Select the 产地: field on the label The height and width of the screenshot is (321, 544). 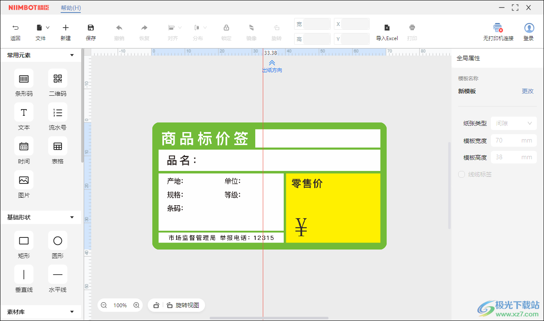pos(175,181)
